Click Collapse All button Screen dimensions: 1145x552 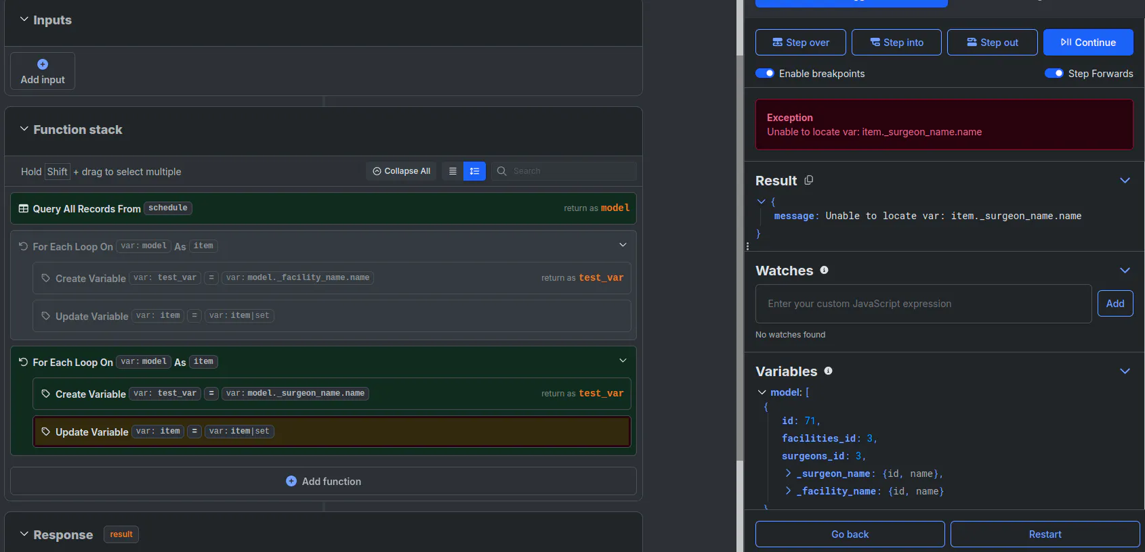pos(402,171)
